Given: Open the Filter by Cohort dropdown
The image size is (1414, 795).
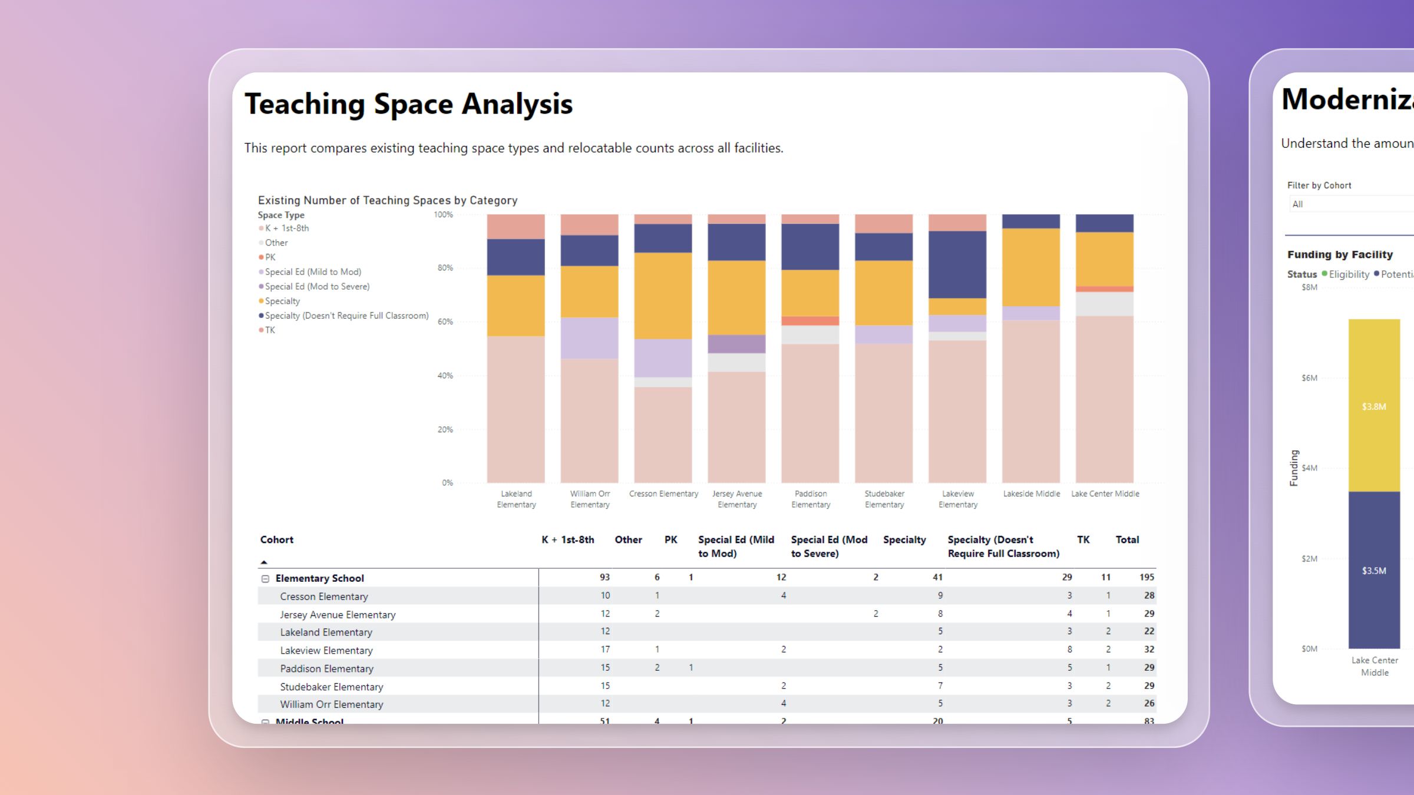Looking at the screenshot, I should click(1349, 204).
